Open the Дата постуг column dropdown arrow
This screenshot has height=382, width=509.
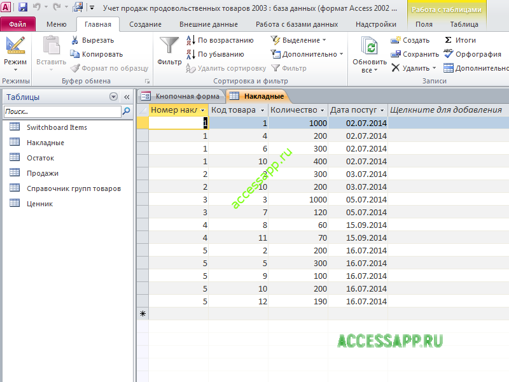382,110
